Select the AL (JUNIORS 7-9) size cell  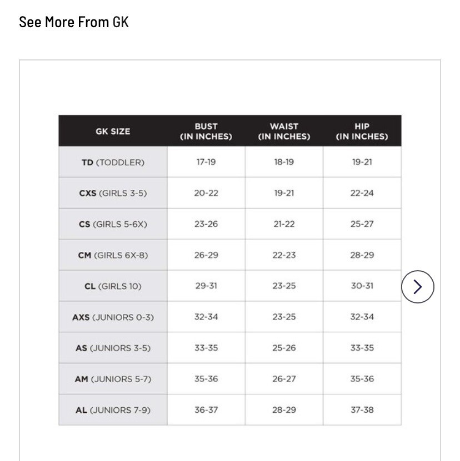[113, 411]
